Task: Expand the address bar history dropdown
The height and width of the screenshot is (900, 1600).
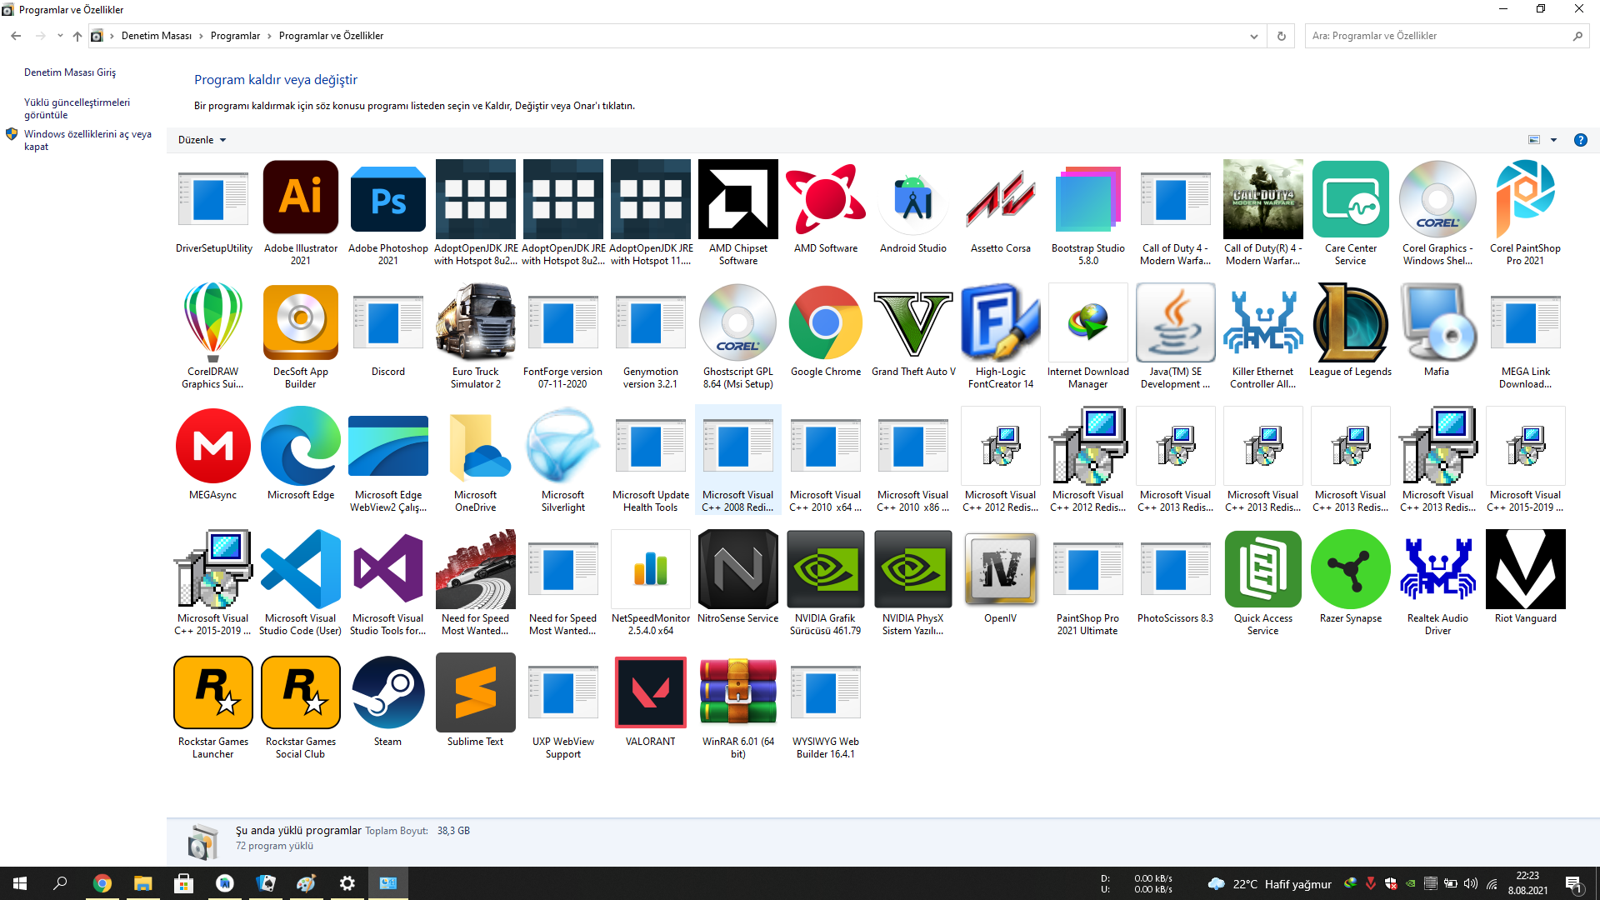Action: [1253, 36]
